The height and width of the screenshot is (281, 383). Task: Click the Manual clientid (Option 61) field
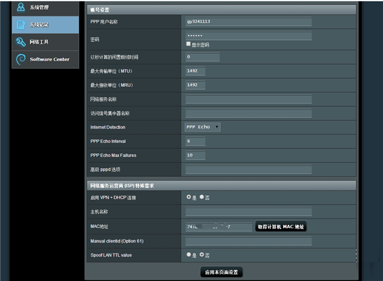pyautogui.click(x=248, y=241)
